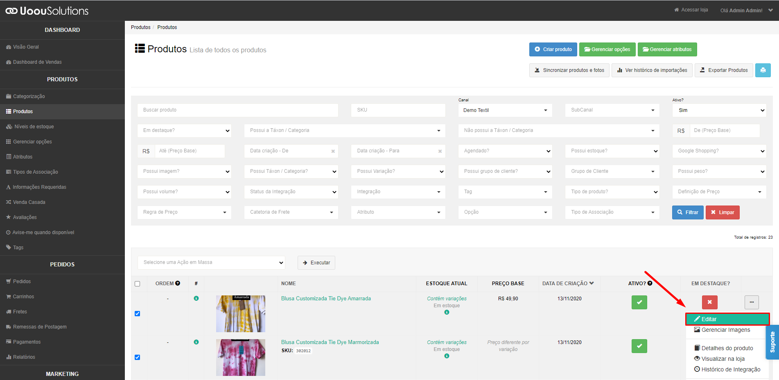Click the UoouSolutions logo
The image size is (779, 380).
point(47,11)
